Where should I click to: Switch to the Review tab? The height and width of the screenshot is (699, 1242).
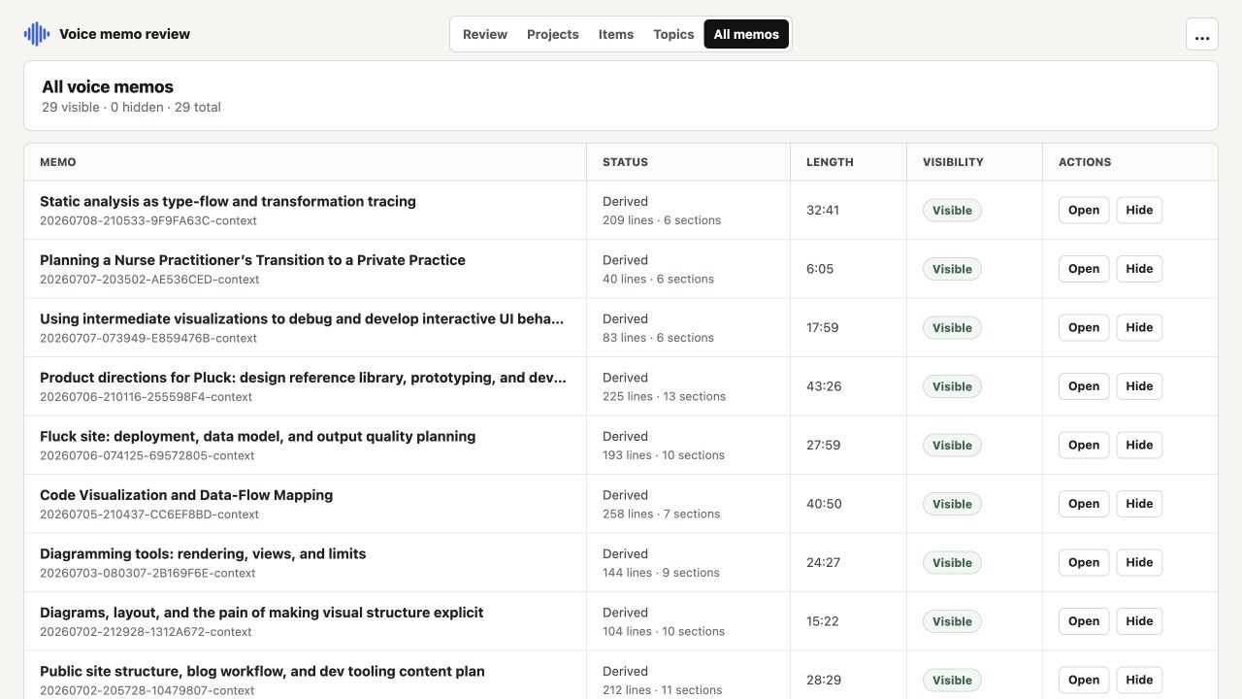tap(485, 34)
